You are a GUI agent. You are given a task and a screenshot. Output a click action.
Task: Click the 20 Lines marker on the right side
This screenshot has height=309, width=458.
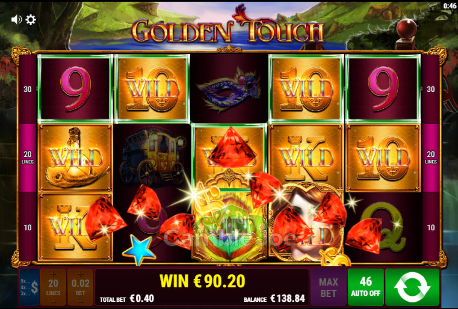431,158
